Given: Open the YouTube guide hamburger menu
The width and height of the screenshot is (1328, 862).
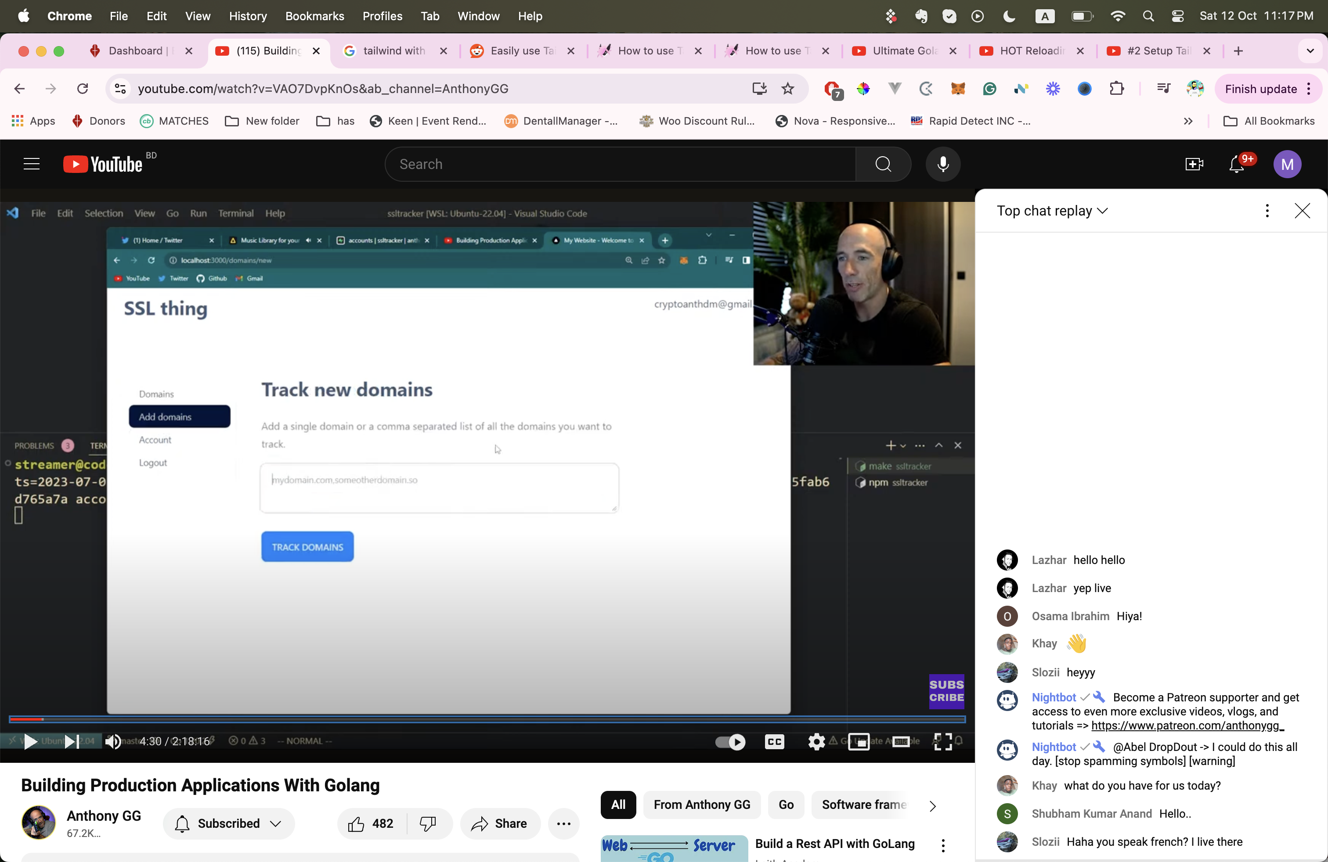Looking at the screenshot, I should click(31, 164).
